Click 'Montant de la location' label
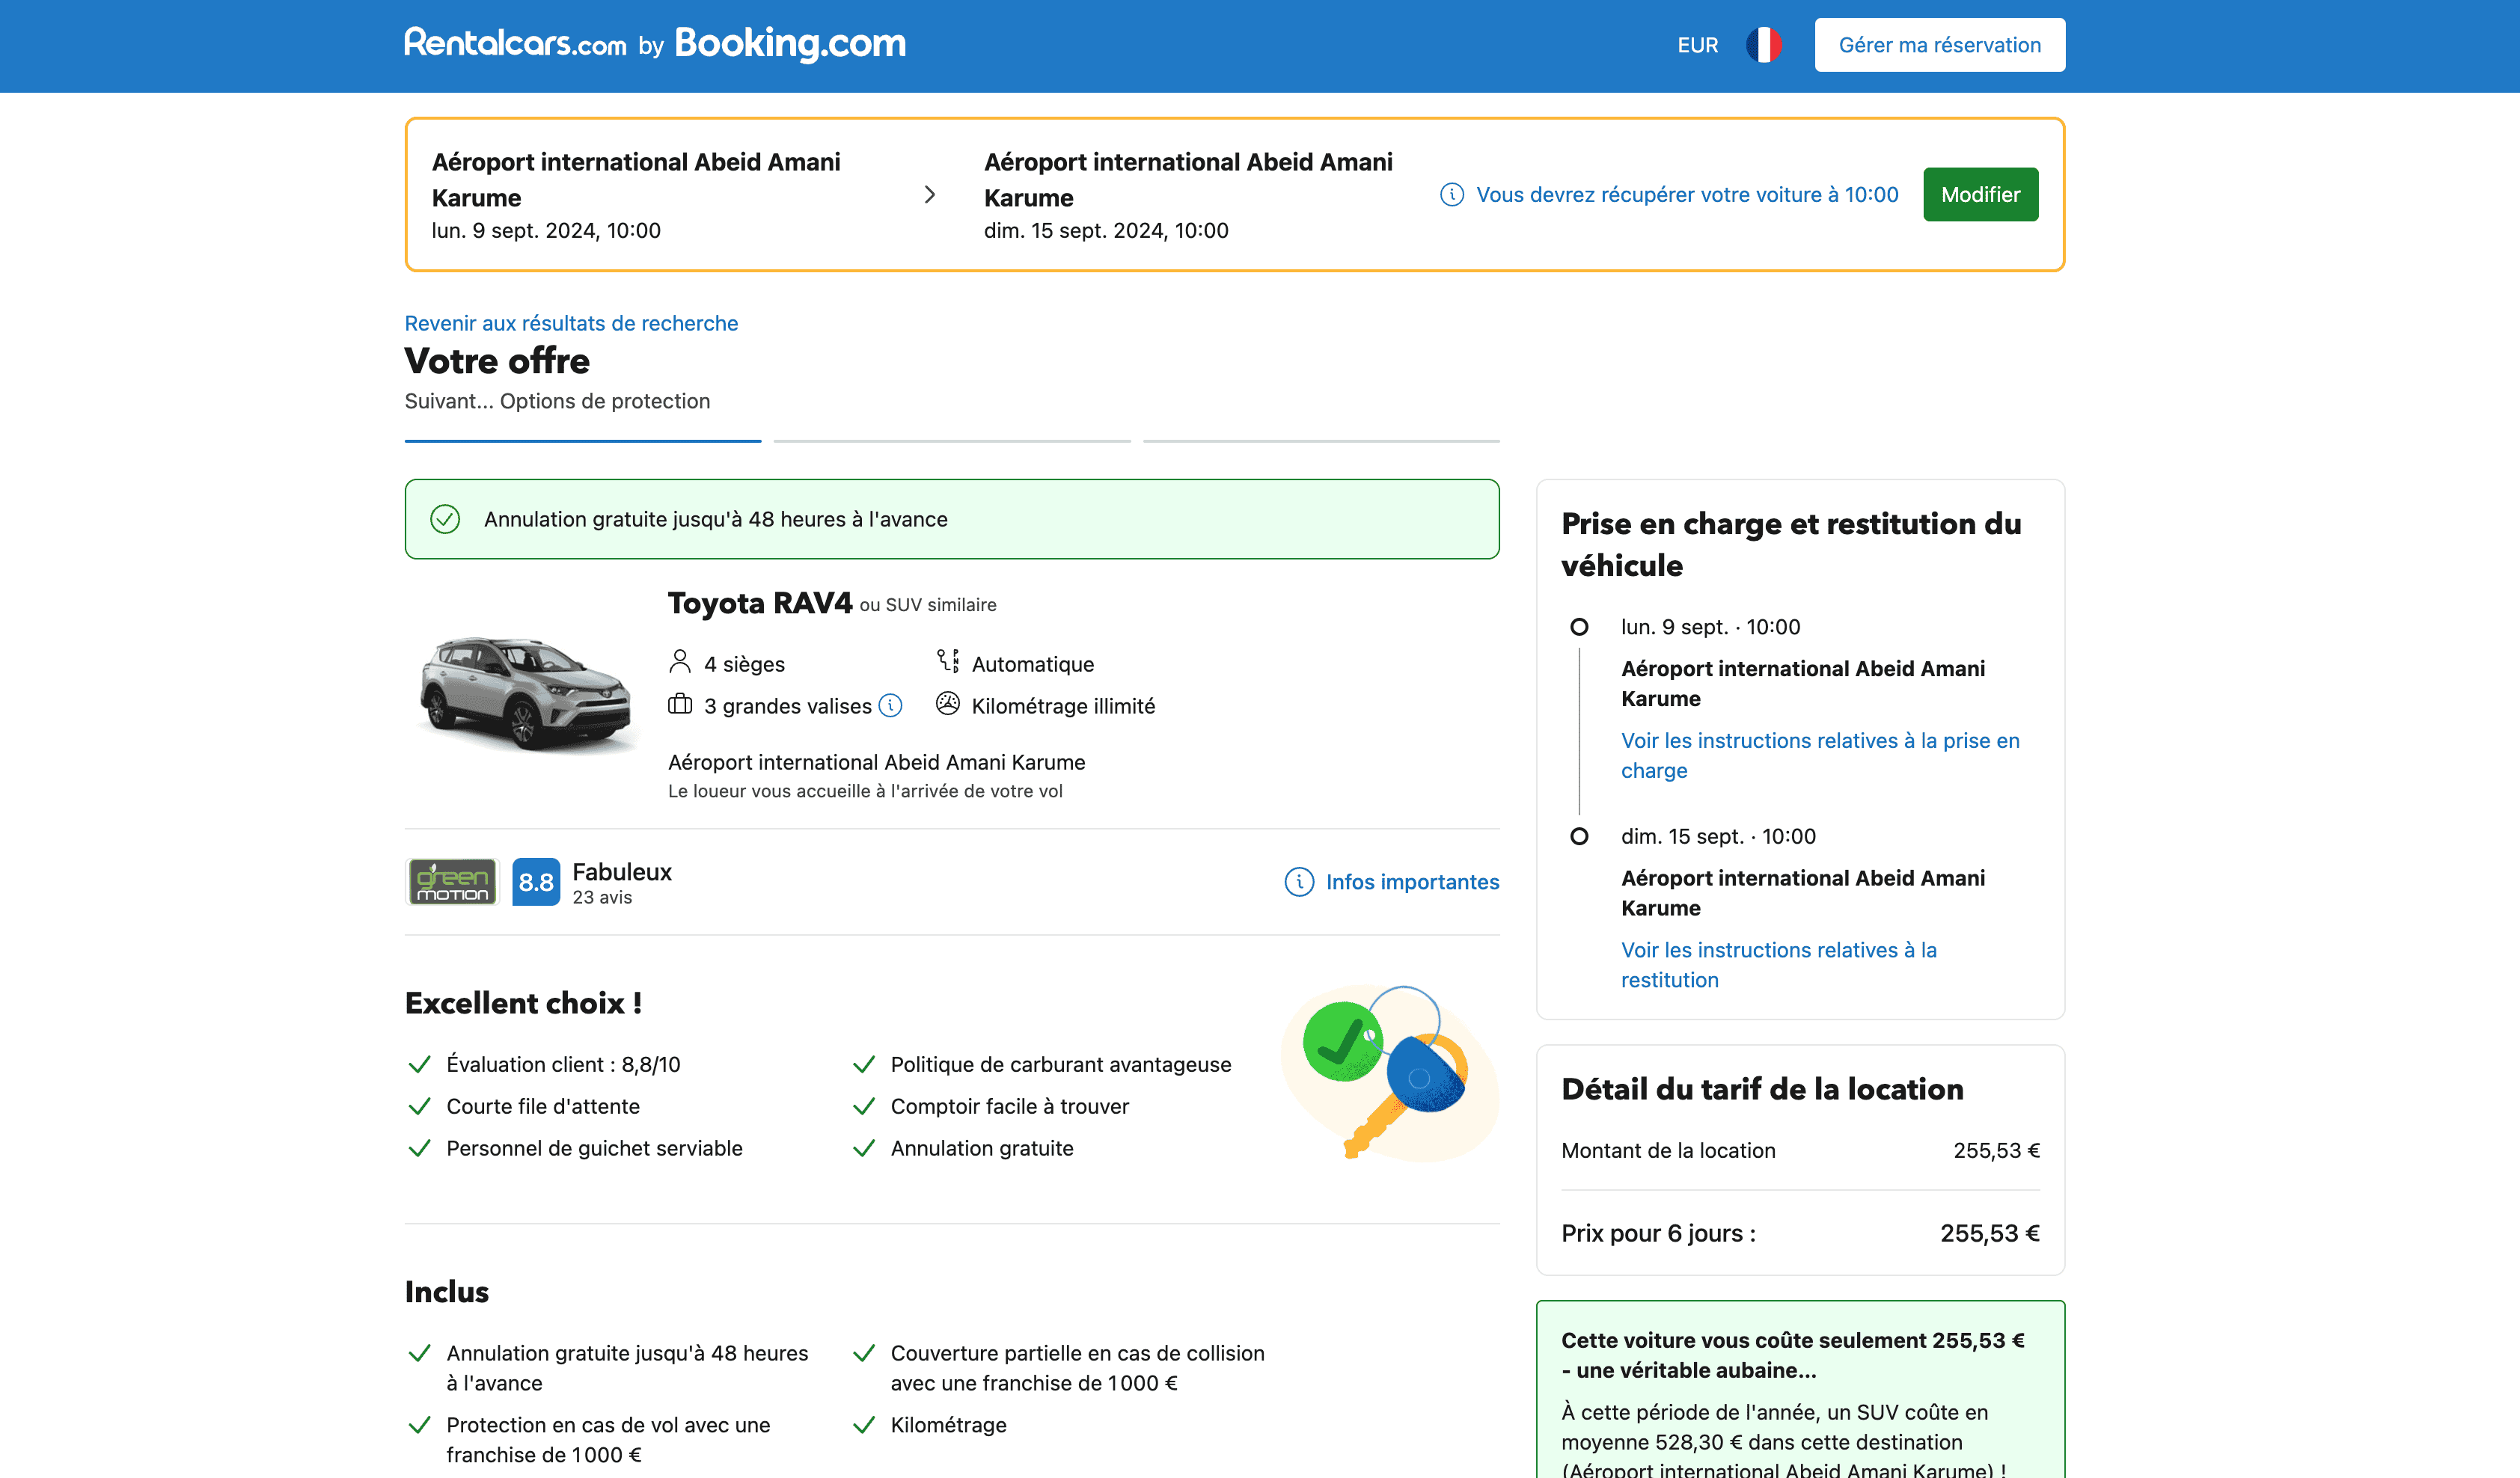Viewport: 2520px width, 1478px height. 1668,1150
